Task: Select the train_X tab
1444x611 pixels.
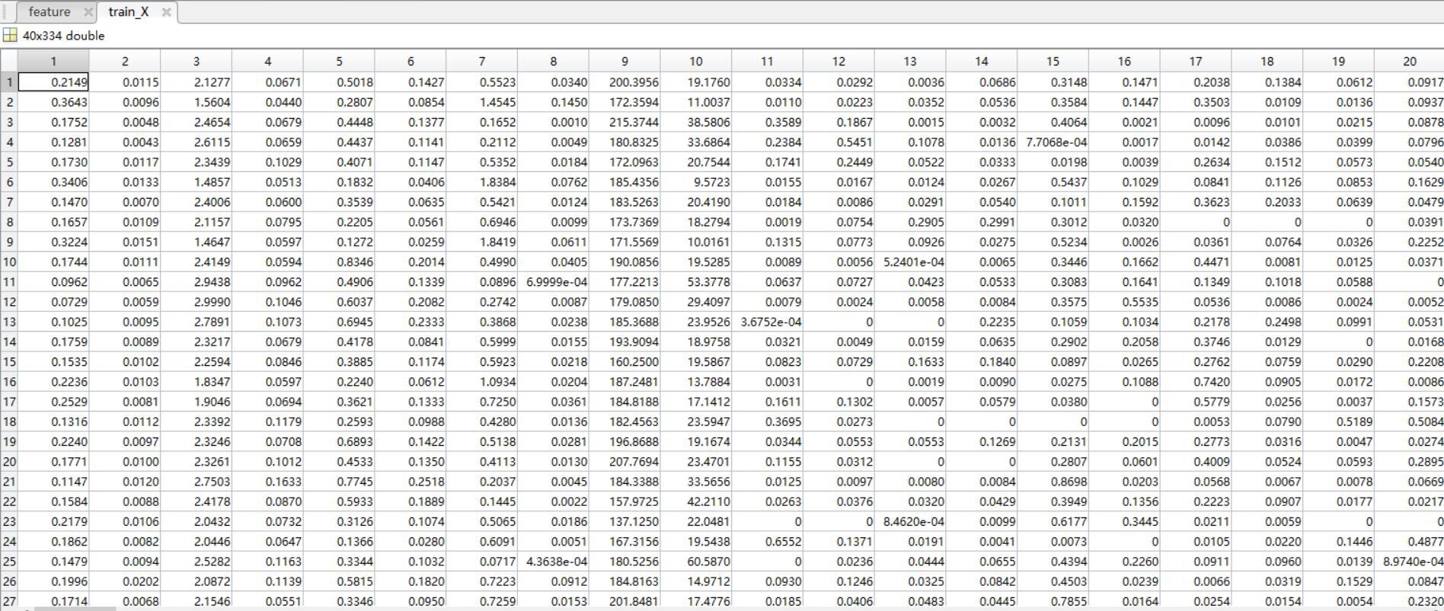Action: 129,12
